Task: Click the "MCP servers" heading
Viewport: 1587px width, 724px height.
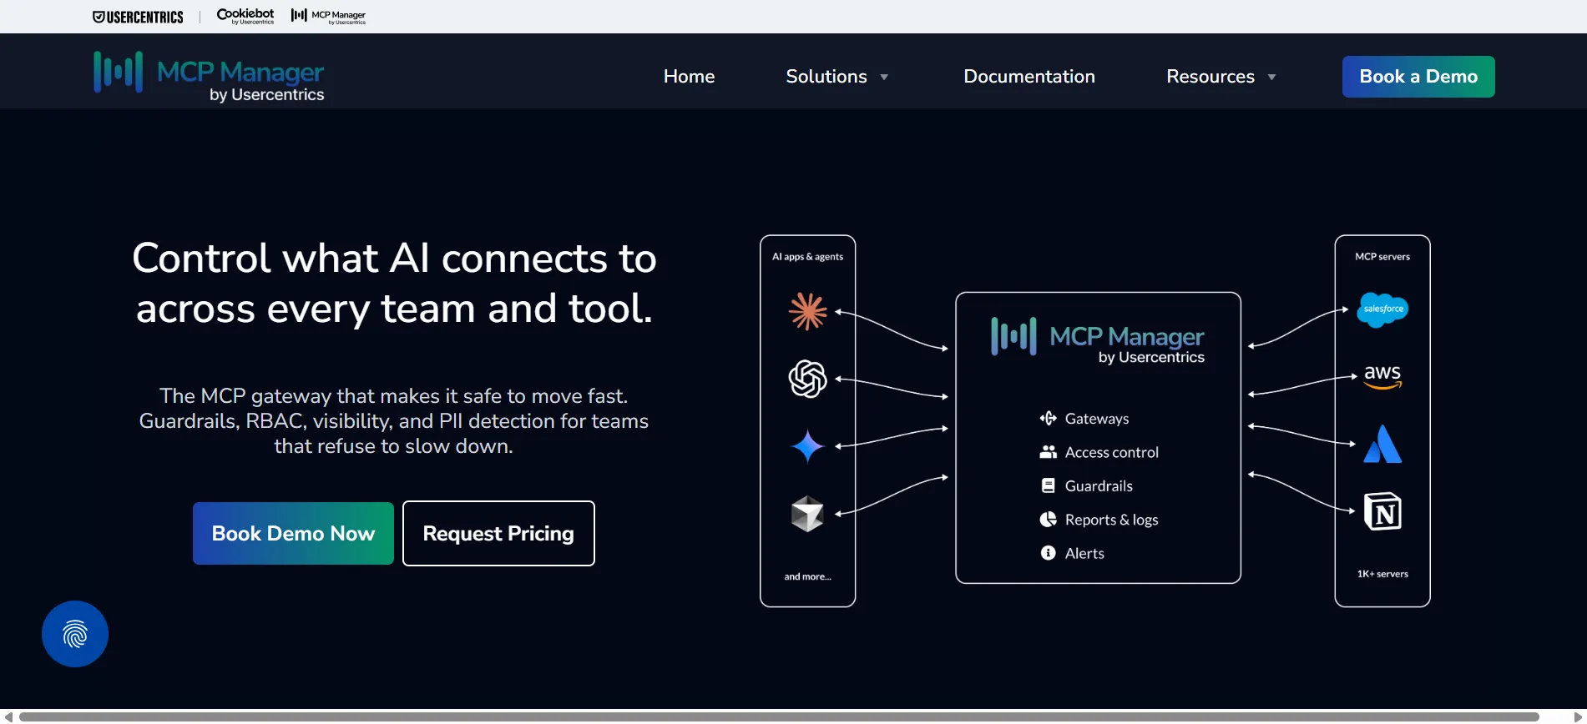Action: click(x=1382, y=257)
